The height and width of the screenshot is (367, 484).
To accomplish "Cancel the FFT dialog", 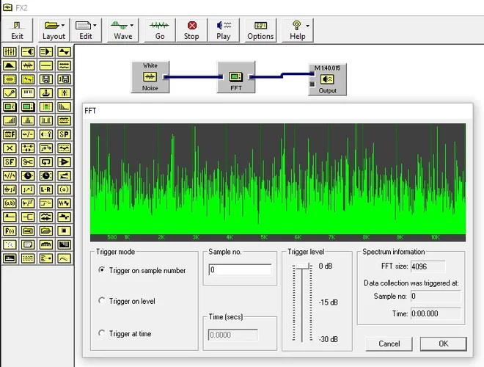I will 389,344.
